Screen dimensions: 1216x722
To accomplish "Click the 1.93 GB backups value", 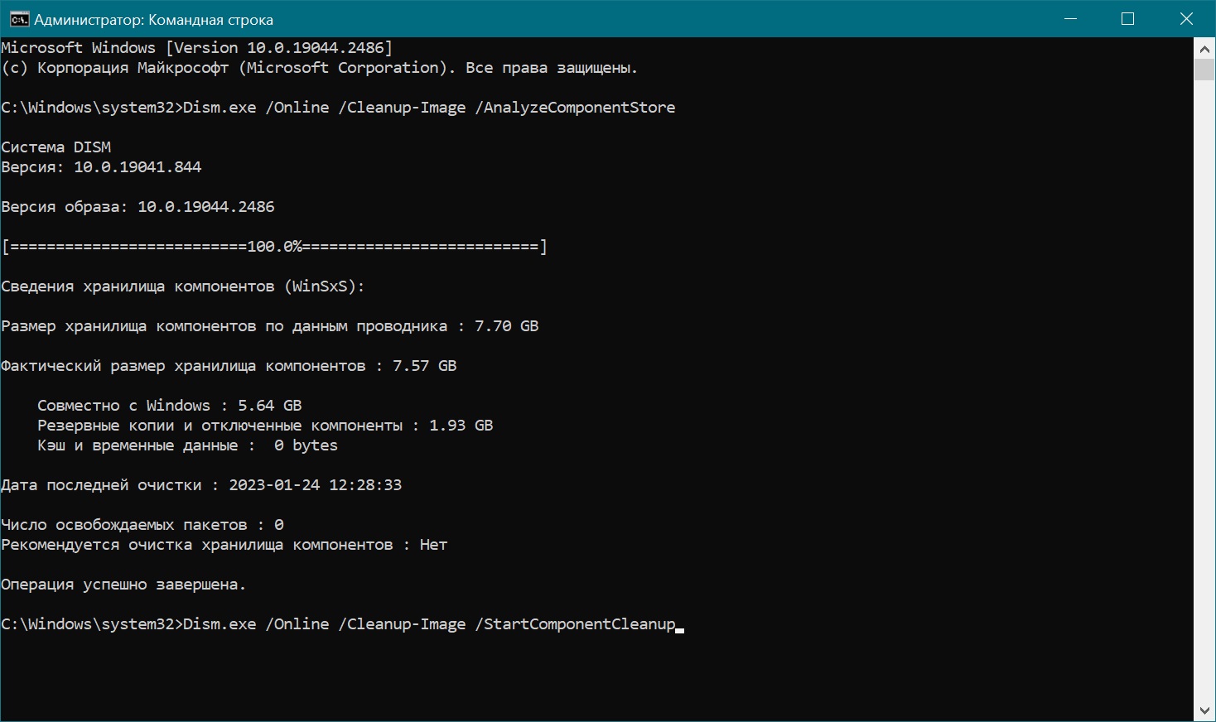I will coord(461,426).
